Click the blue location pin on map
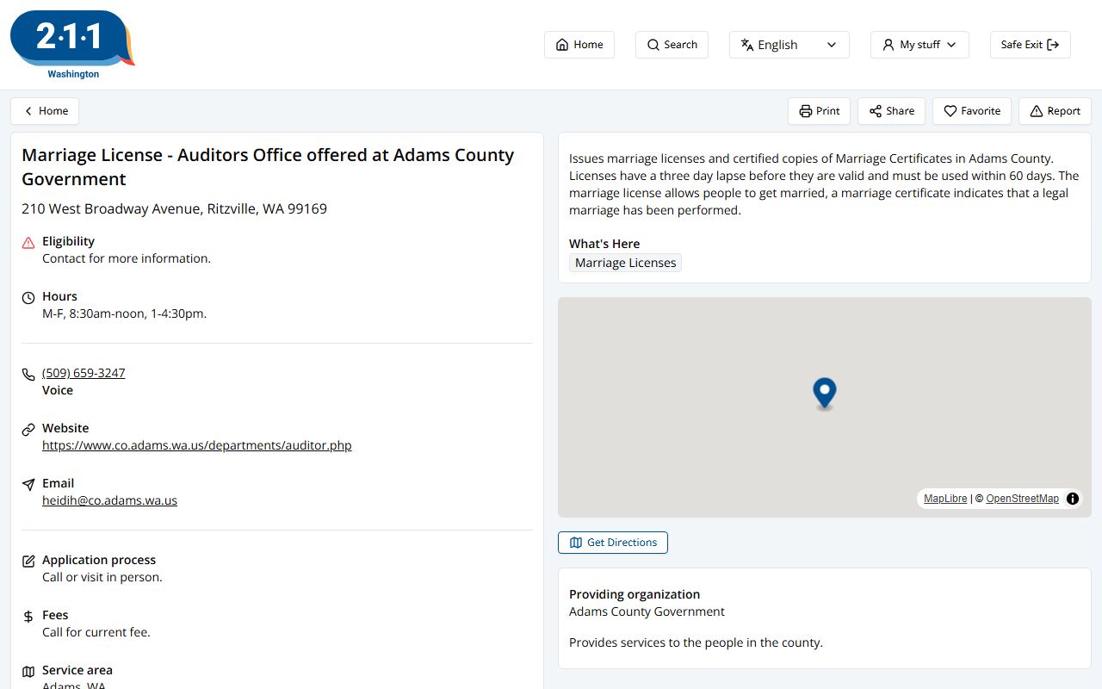The width and height of the screenshot is (1102, 689). [x=825, y=394]
